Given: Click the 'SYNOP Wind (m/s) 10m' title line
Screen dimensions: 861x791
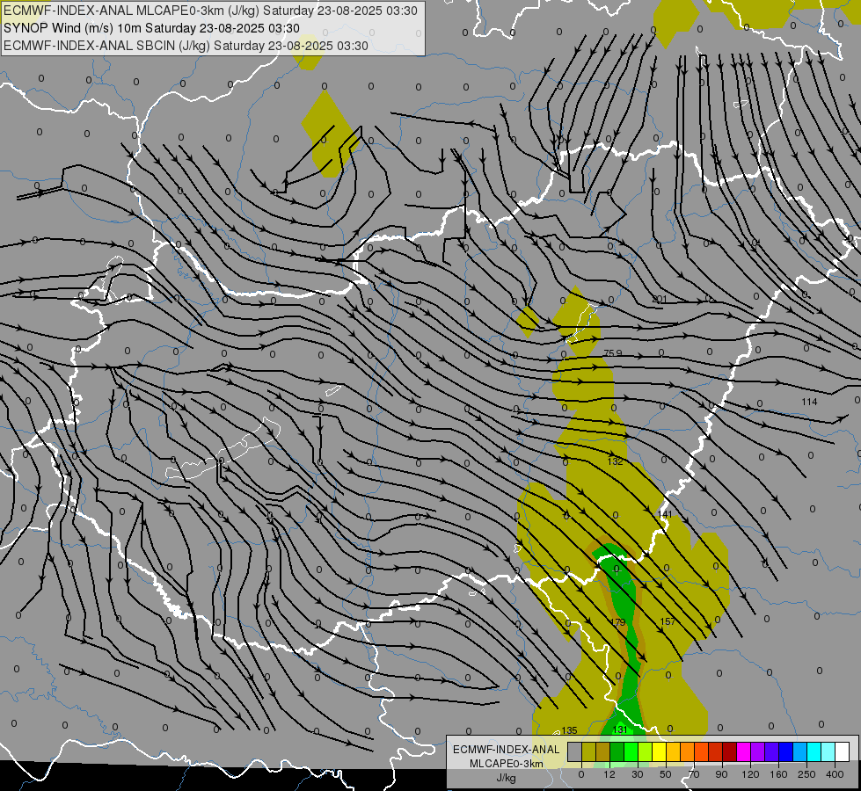Looking at the screenshot, I should pyautogui.click(x=151, y=28).
